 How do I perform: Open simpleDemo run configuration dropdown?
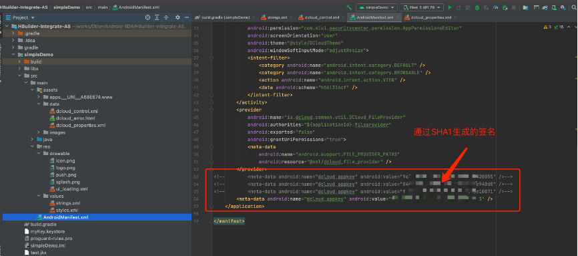click(x=376, y=7)
